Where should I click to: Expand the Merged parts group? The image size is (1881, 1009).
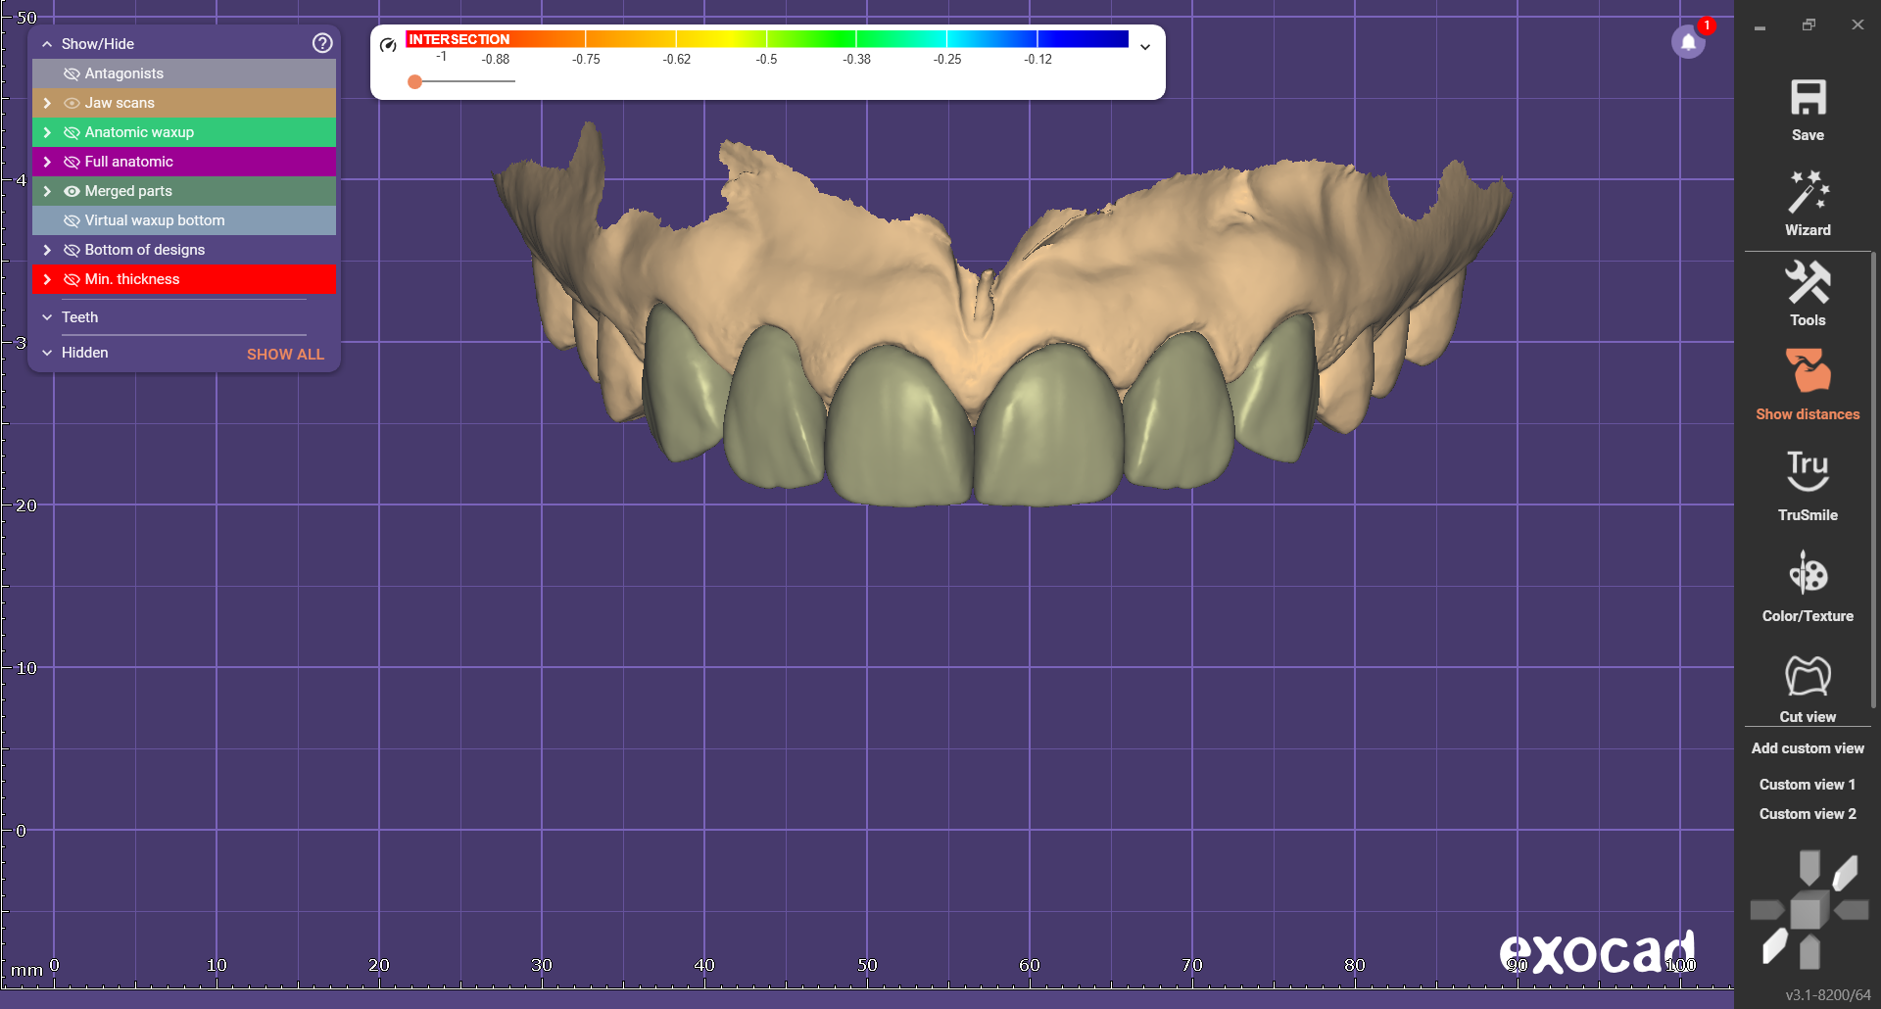coord(46,191)
